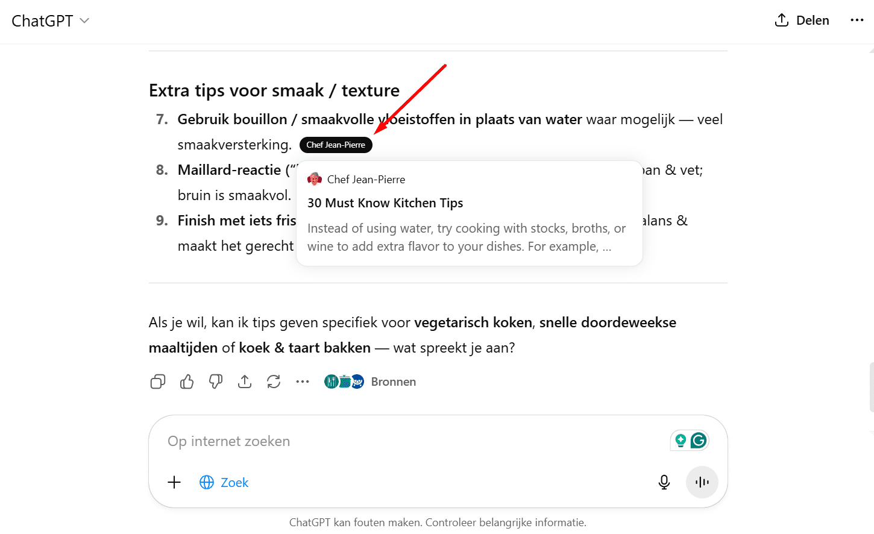Open the three-dot menu in the header

tap(857, 20)
